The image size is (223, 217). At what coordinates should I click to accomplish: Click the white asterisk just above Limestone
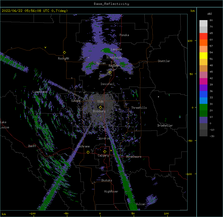[40, 89]
